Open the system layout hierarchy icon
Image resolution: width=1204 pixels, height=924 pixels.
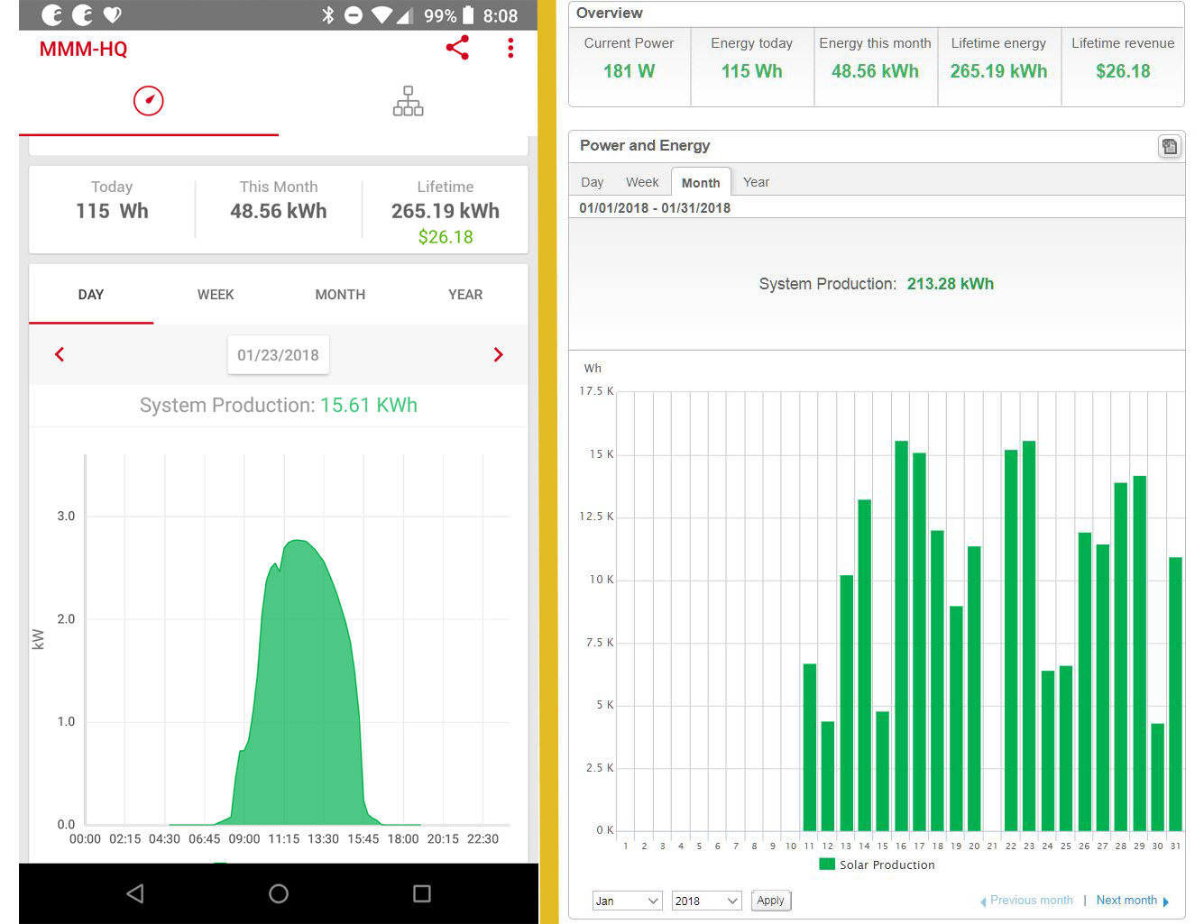pyautogui.click(x=408, y=101)
